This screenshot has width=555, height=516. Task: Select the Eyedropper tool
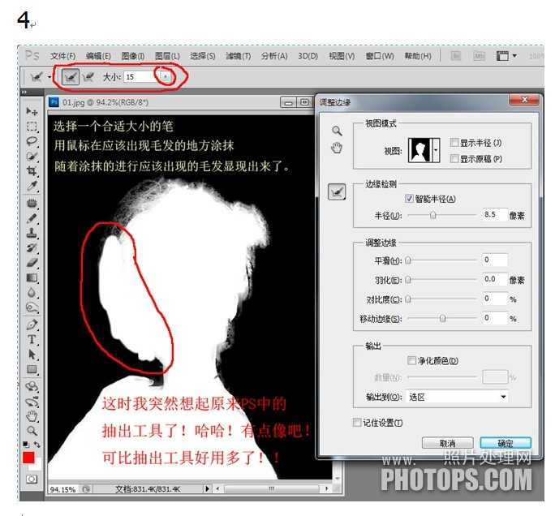coord(32,186)
